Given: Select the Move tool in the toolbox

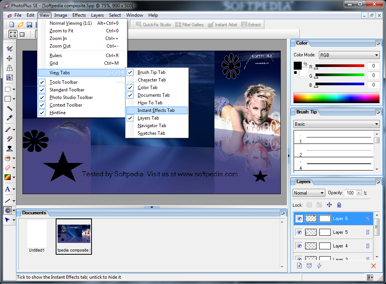Looking at the screenshot, I should click(10, 59).
